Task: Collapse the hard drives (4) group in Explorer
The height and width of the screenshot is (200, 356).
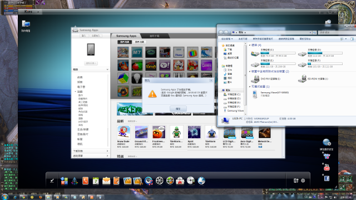Action: 250,45
